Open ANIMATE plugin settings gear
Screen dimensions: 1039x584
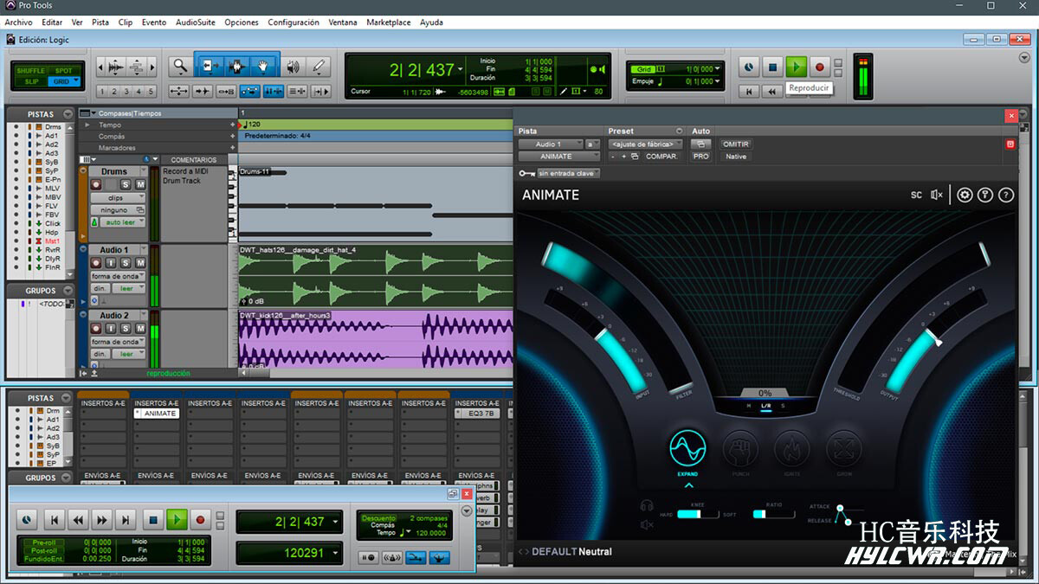[965, 195]
